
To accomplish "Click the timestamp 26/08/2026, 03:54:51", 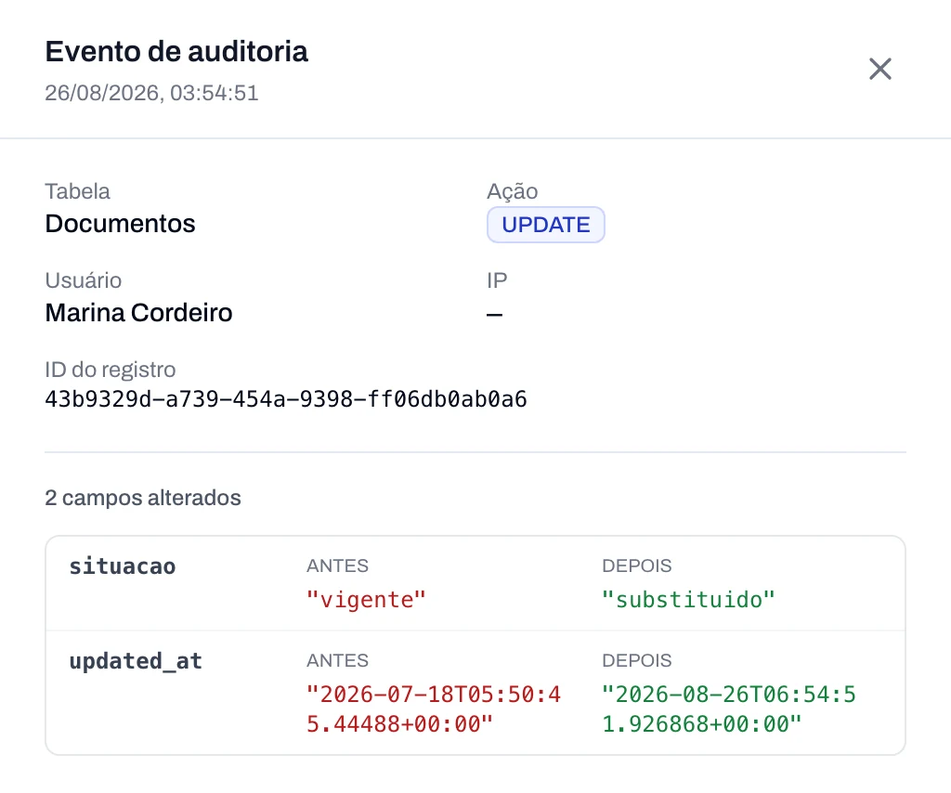I will pos(151,94).
